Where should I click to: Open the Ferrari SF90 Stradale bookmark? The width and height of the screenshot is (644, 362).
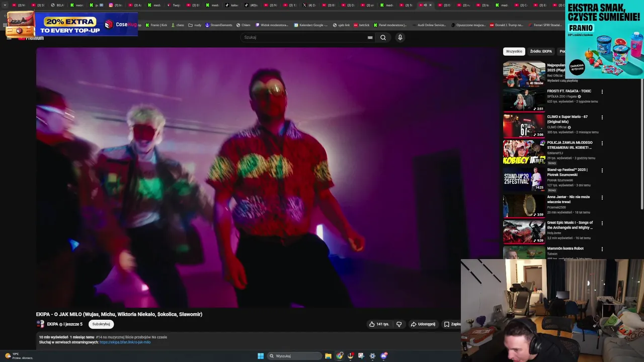click(545, 25)
